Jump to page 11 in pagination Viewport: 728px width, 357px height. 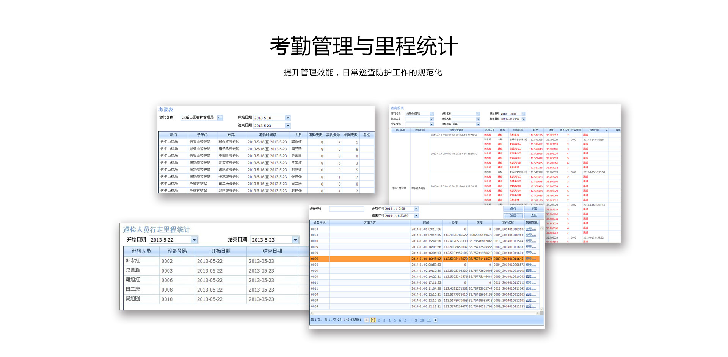click(x=429, y=320)
